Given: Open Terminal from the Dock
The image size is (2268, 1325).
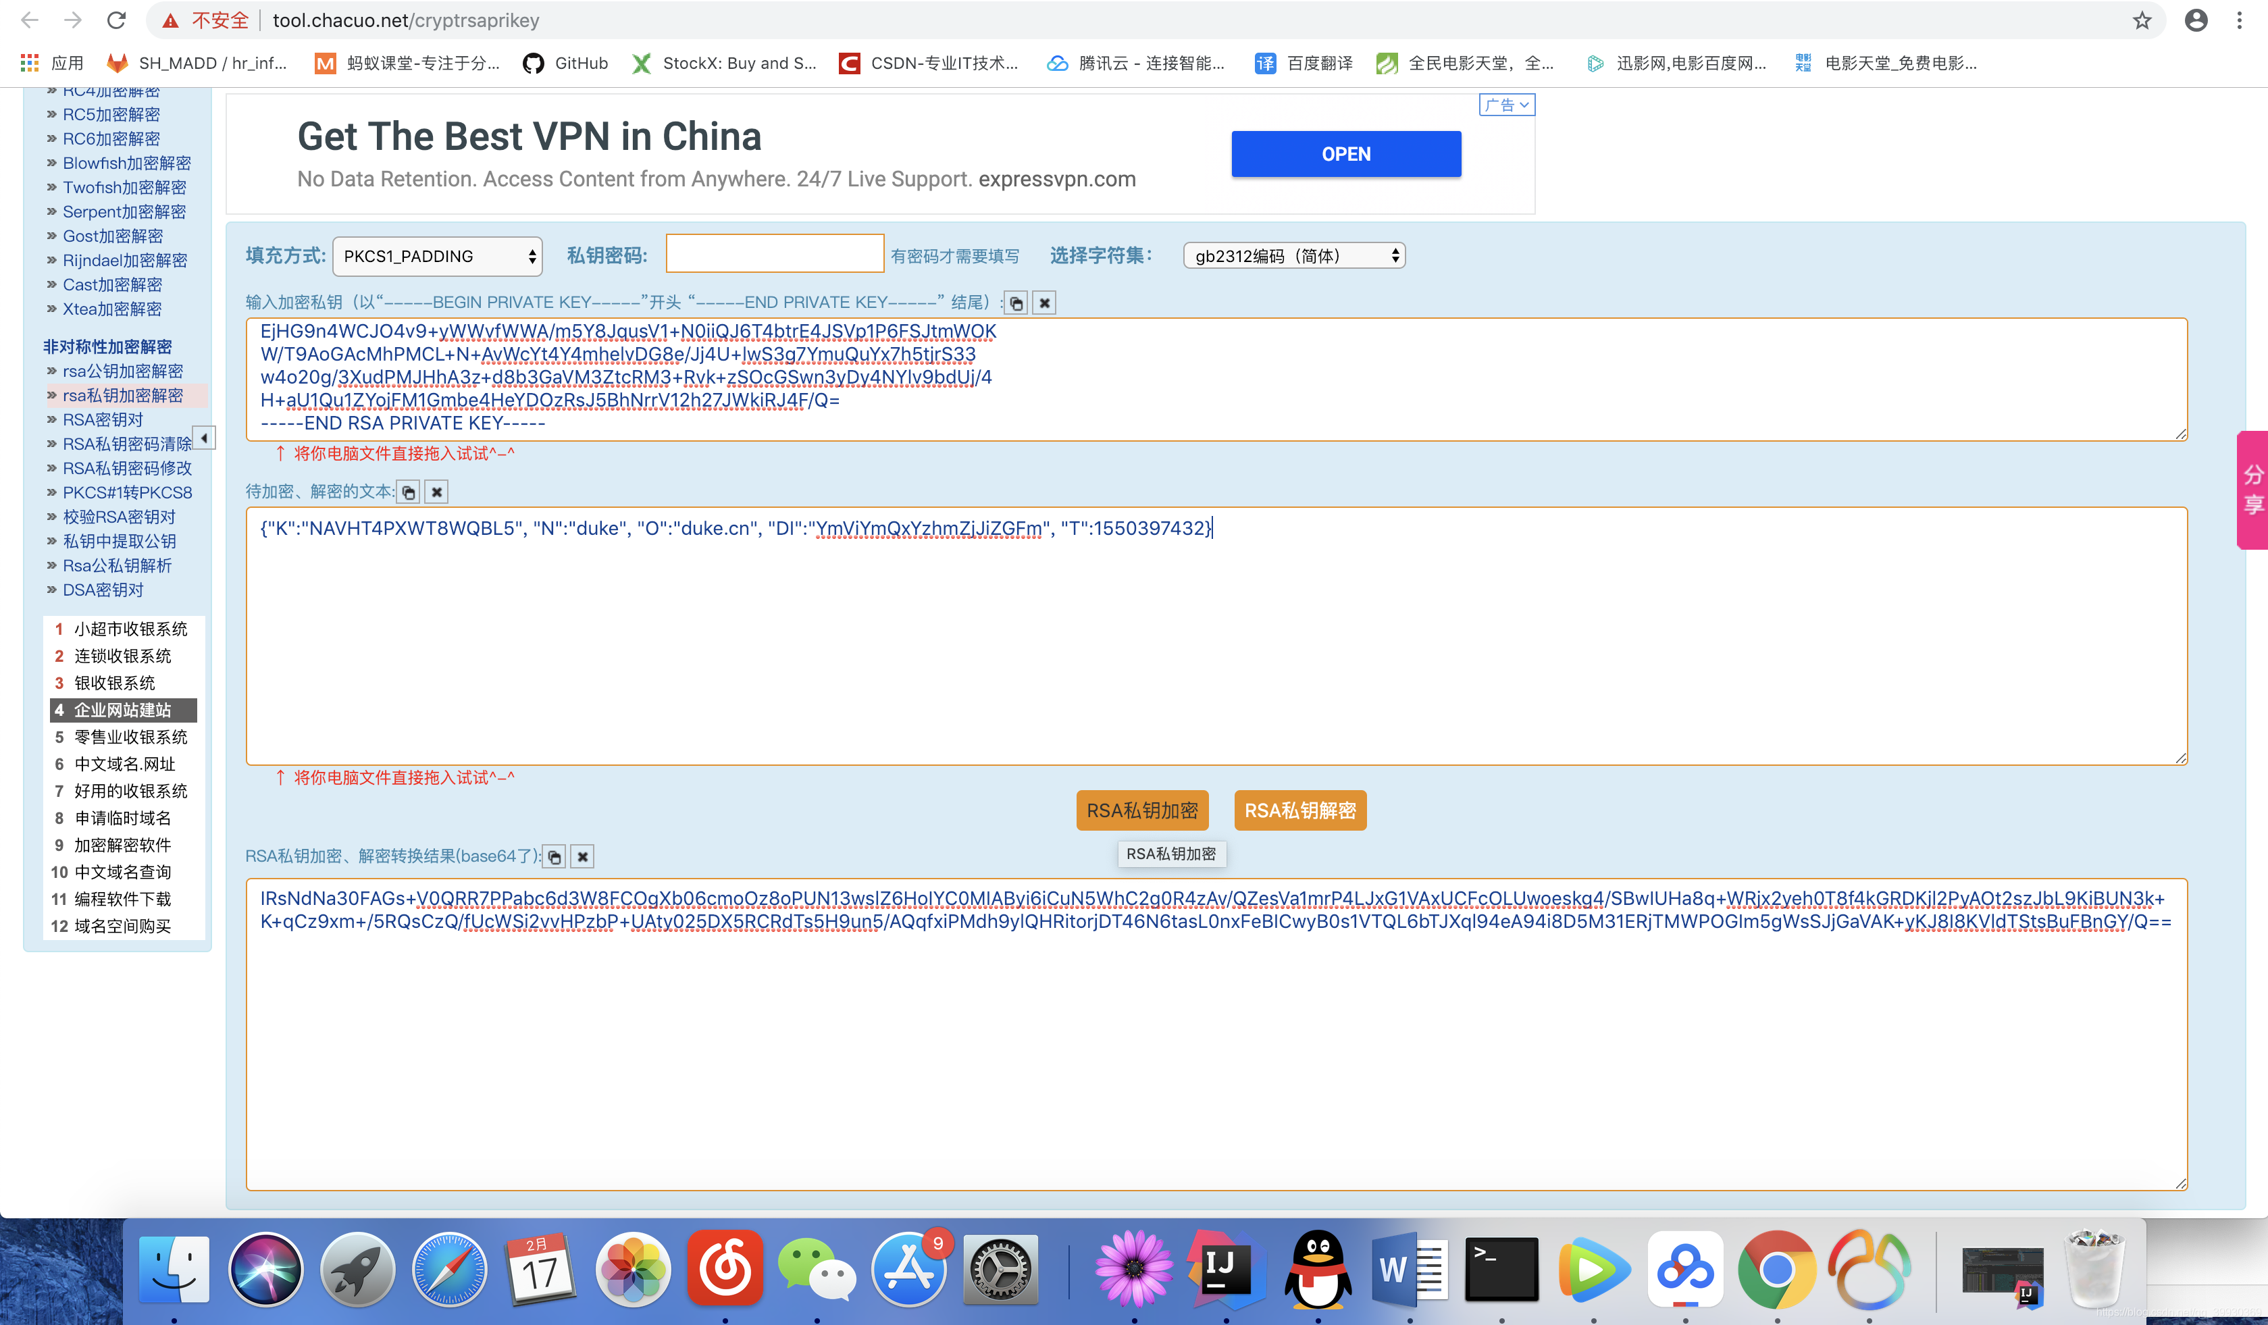Looking at the screenshot, I should coord(1501,1270).
